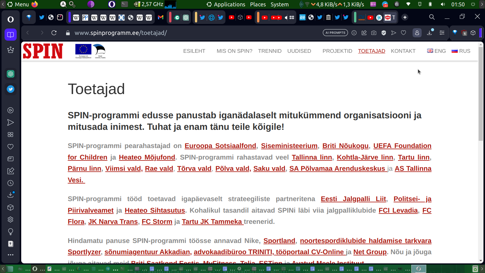485x273 pixels.
Task: Open the Personal News sidebar icon
Action: pyautogui.click(x=11, y=159)
